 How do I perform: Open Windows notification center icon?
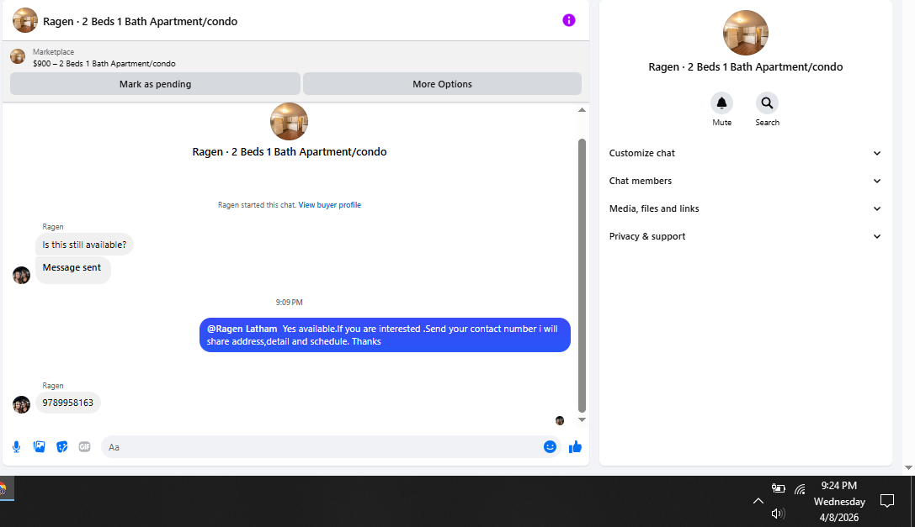[887, 501]
